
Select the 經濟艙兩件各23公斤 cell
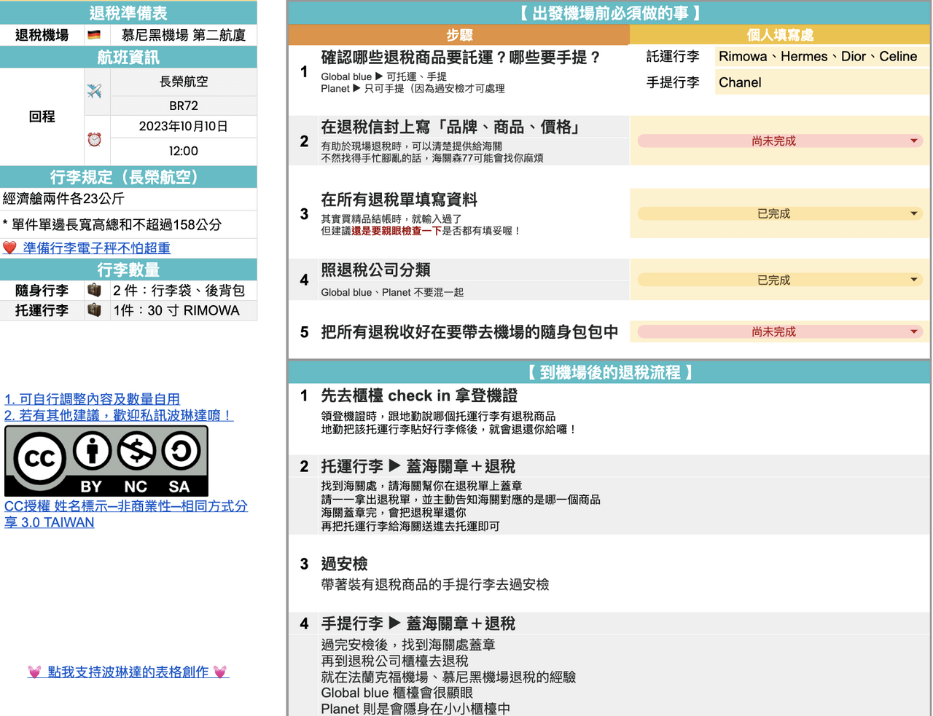(x=128, y=199)
